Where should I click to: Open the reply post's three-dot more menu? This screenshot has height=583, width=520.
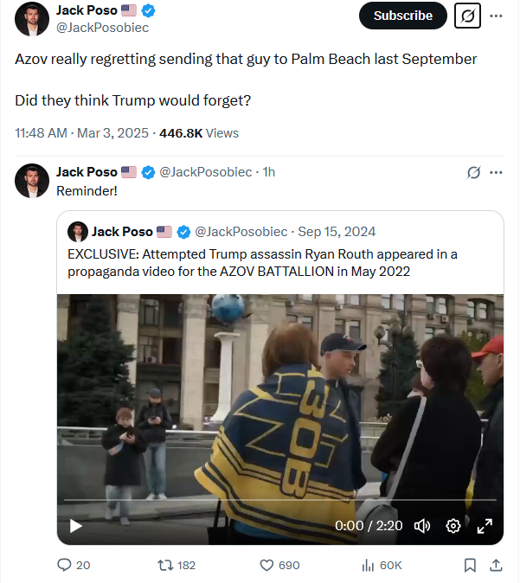[496, 172]
